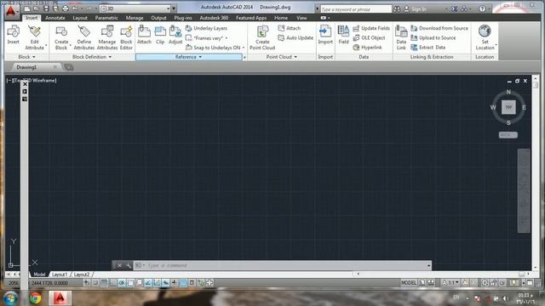
Task: Click the Reference panel Attach tool
Action: click(x=144, y=35)
